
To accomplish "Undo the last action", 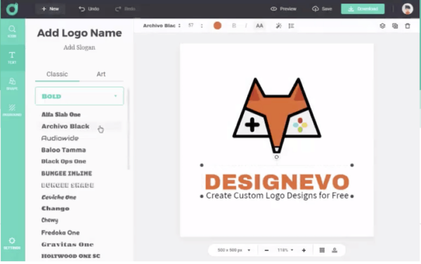I will point(89,9).
